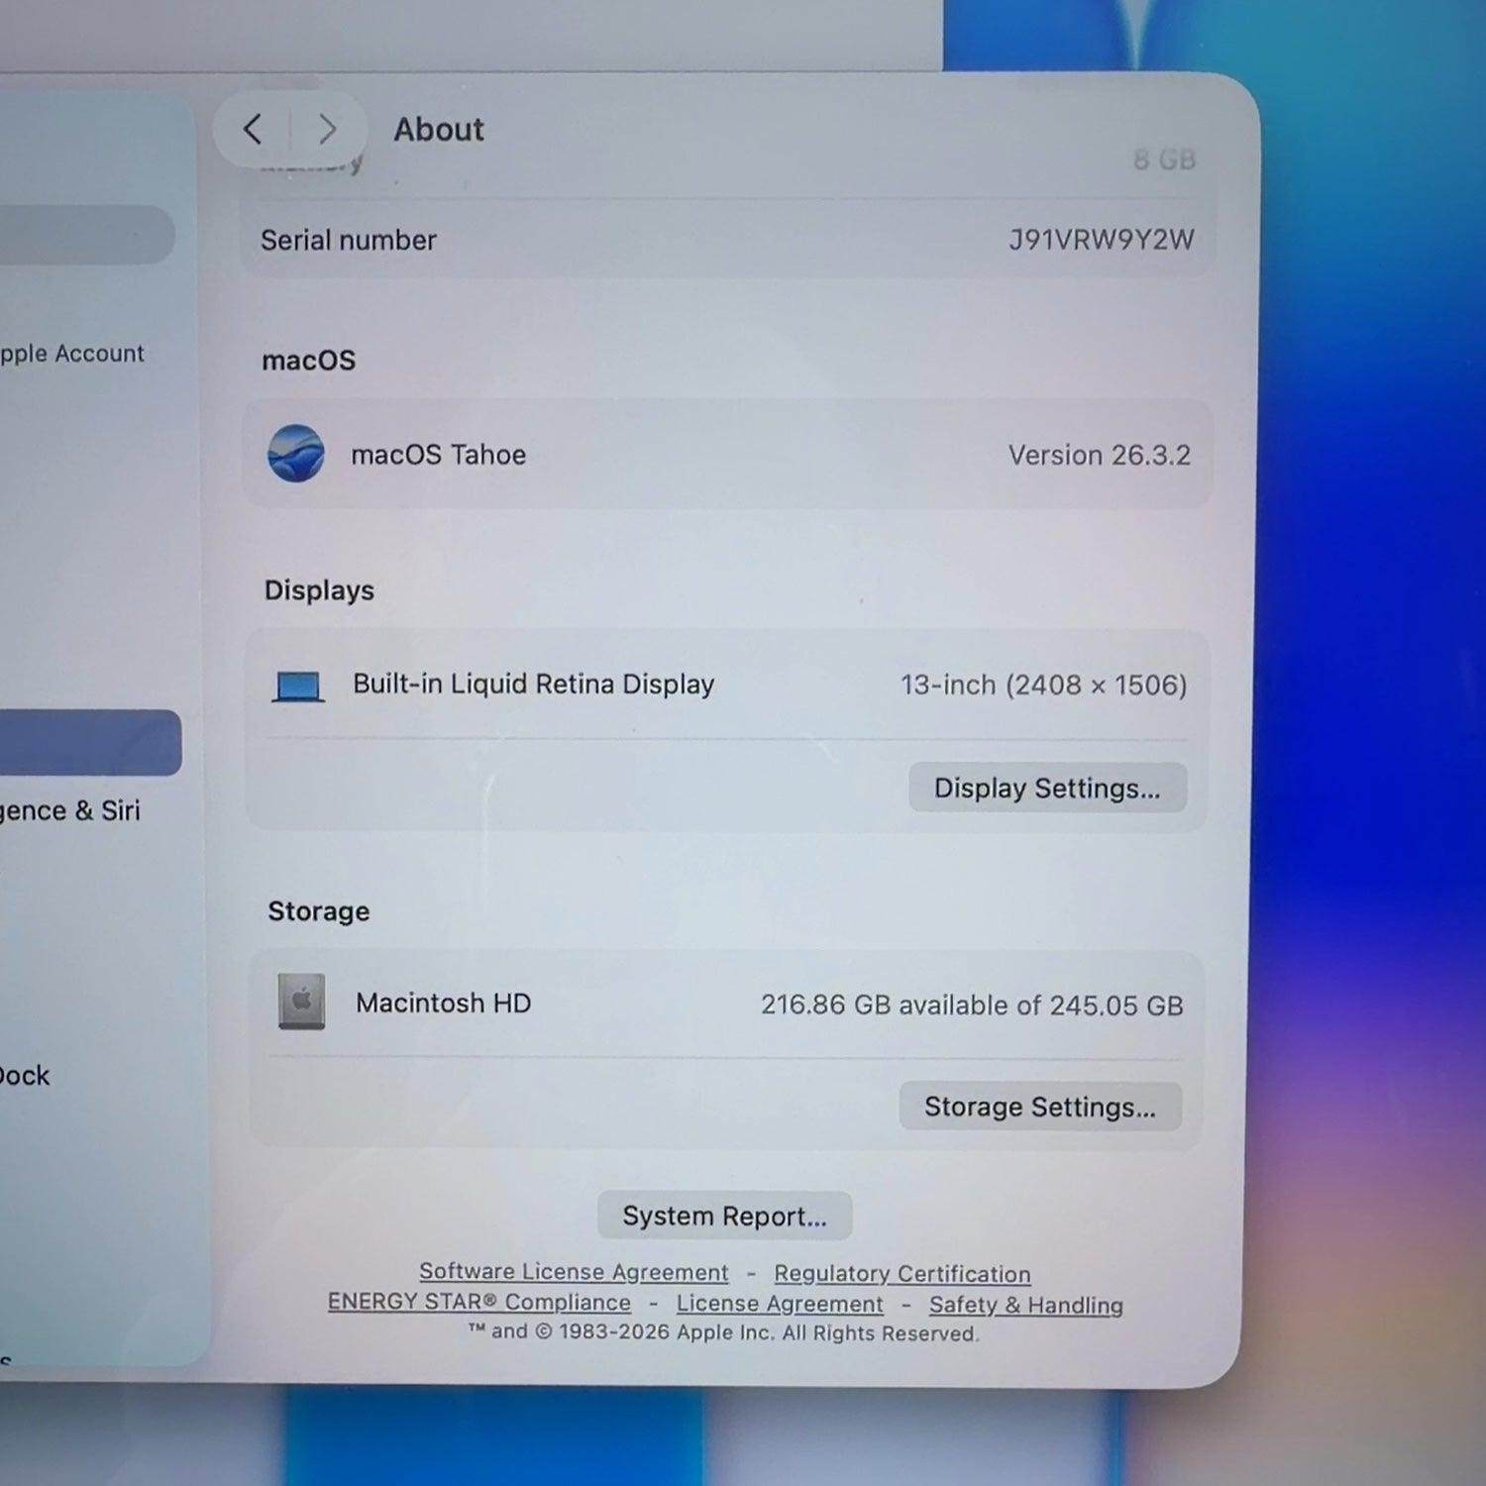Screen dimensions: 1486x1486
Task: Click the Macintosh HD drive icon
Action: tap(301, 1002)
